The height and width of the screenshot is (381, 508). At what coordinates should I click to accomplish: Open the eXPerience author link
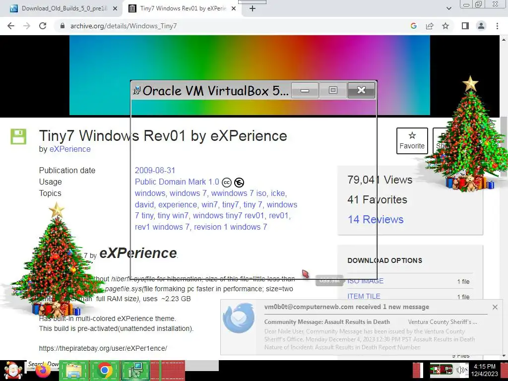pos(70,149)
